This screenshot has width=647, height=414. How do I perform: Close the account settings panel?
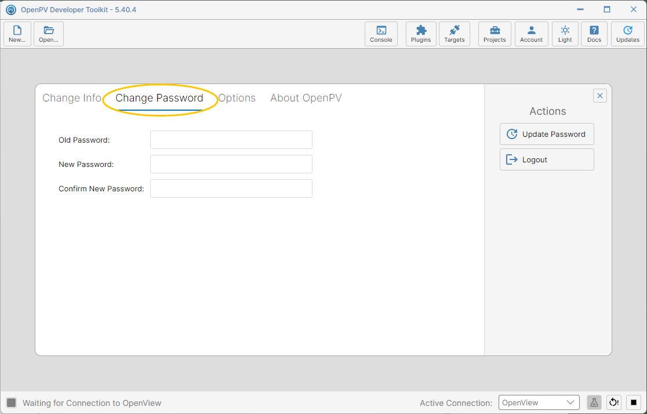pos(600,96)
